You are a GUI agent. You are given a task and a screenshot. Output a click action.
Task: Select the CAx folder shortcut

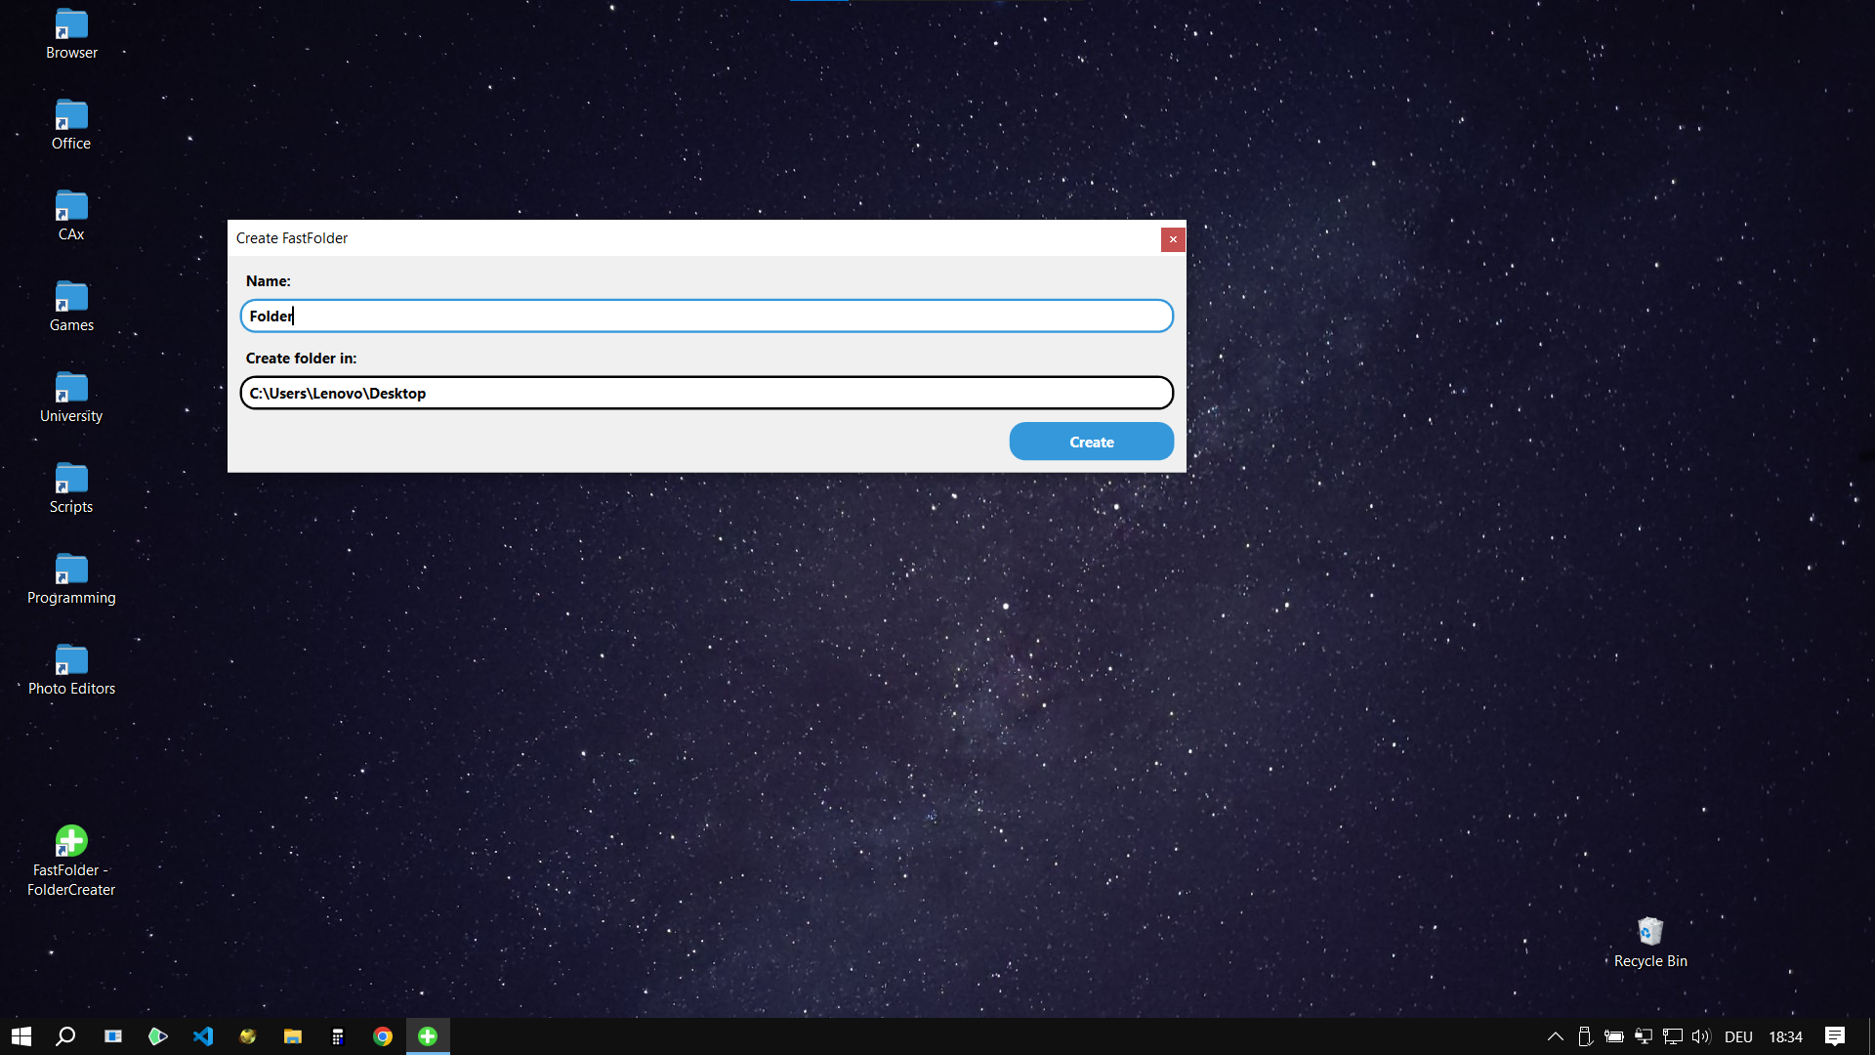[x=71, y=208]
